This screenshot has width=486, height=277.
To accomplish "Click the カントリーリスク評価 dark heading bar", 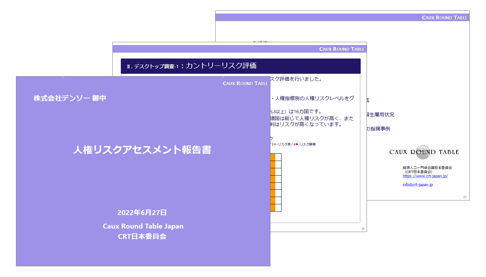I will [240, 66].
